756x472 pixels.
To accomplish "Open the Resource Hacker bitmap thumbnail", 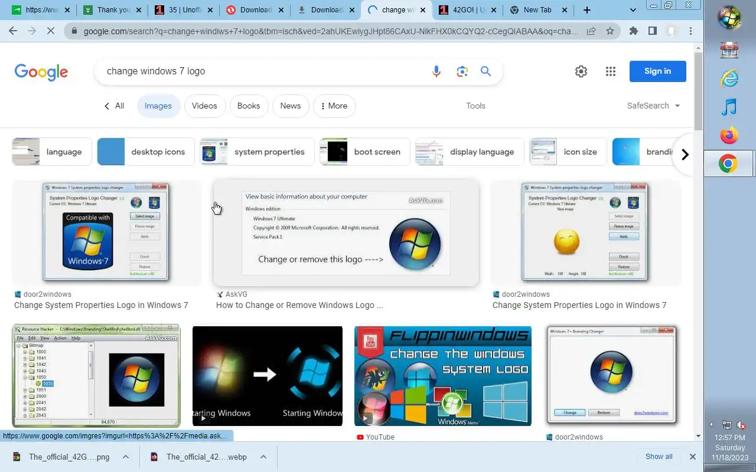I will [96, 375].
